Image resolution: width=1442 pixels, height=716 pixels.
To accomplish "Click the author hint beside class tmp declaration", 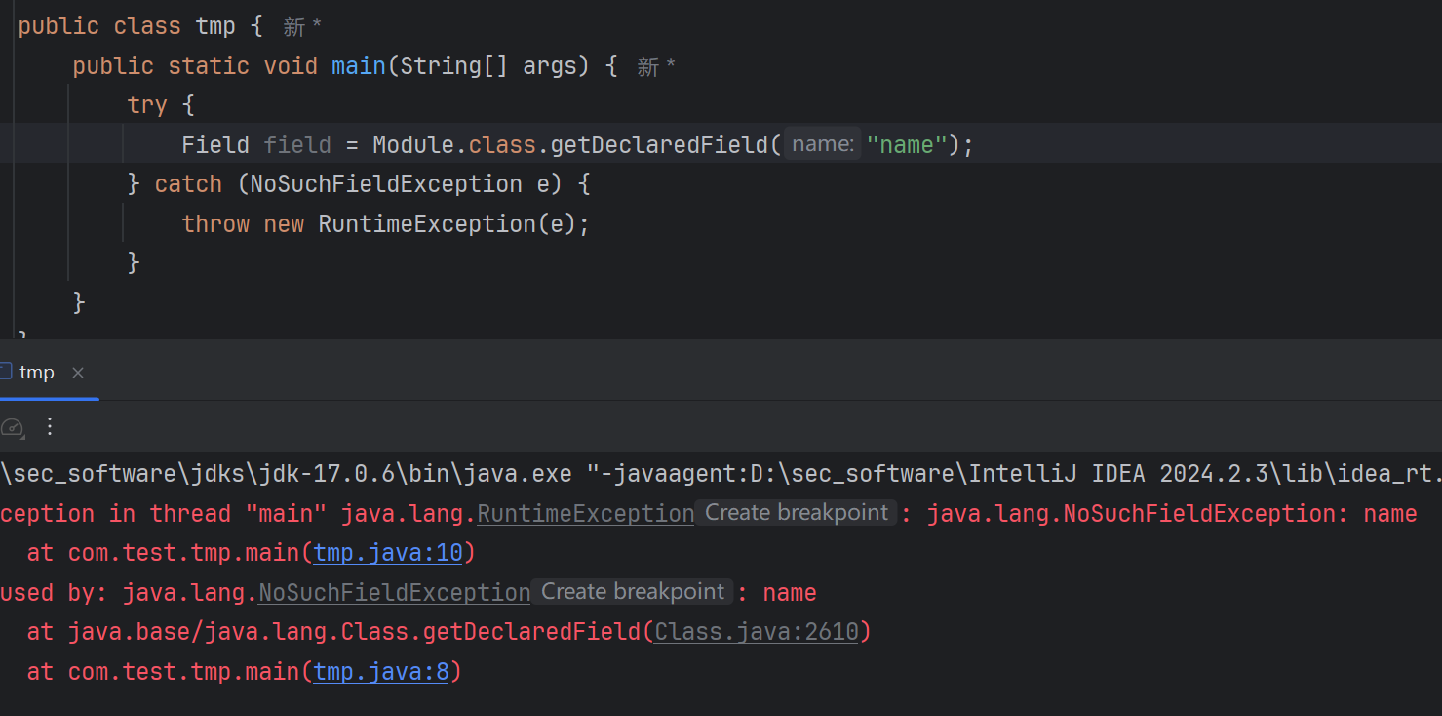I will coord(302,27).
